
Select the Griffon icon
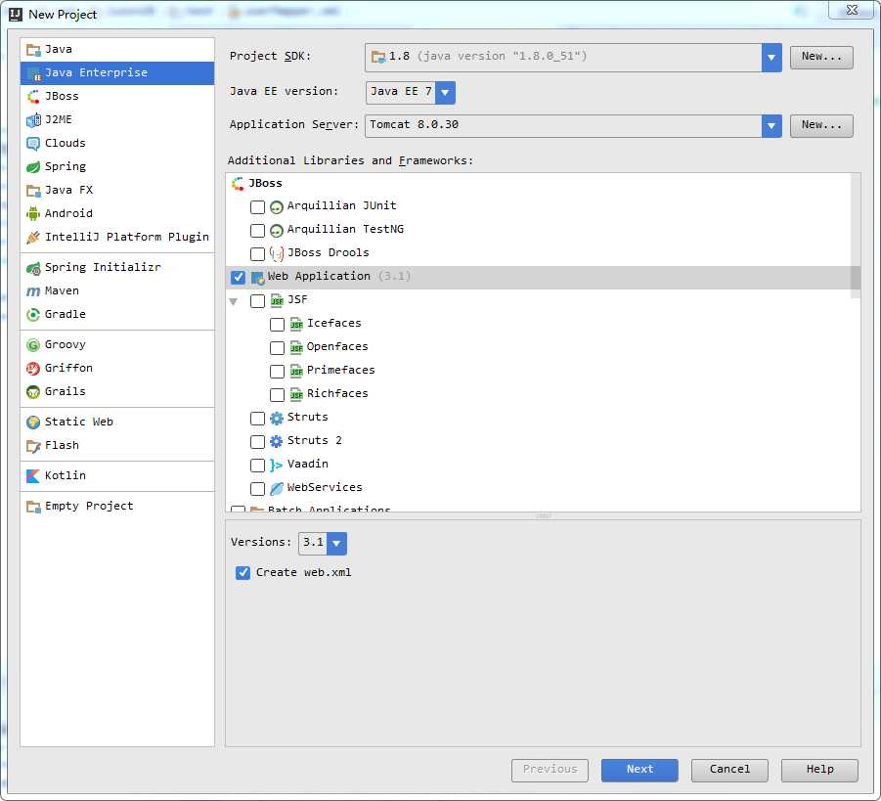(x=33, y=369)
